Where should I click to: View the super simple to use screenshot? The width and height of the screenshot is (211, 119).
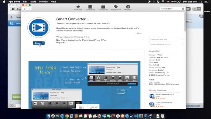point(84,85)
